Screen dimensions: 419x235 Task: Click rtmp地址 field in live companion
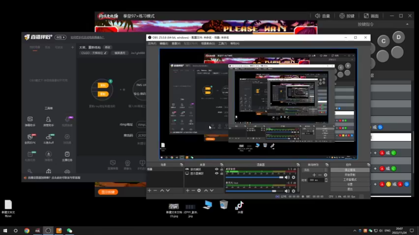[x=141, y=124]
